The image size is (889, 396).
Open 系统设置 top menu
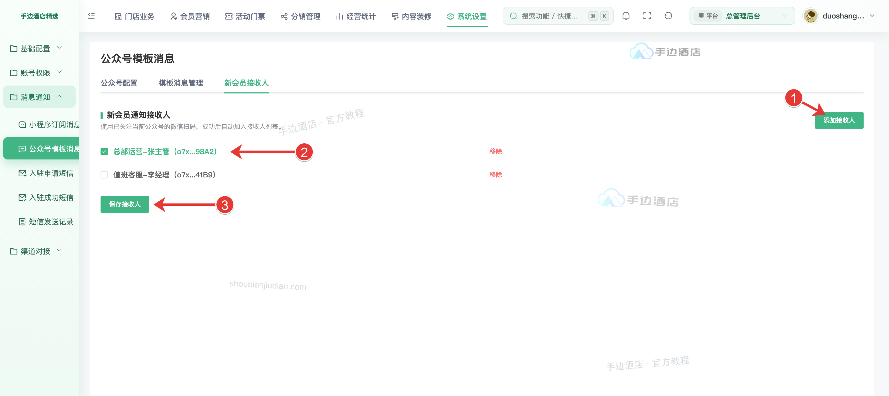click(467, 16)
